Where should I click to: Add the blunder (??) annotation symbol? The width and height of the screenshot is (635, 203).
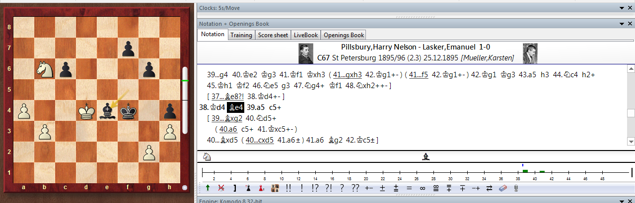pos(354,188)
